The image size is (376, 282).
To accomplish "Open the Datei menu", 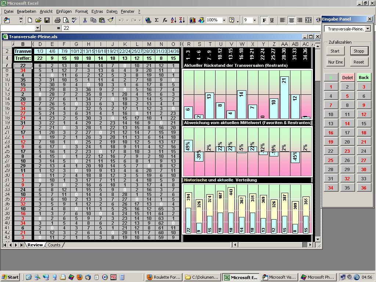I will [9, 11].
